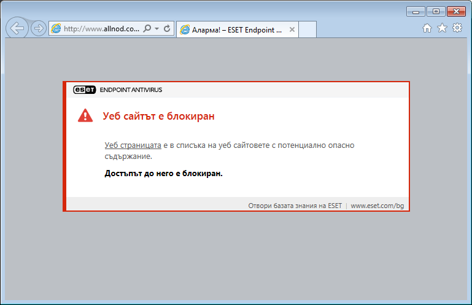Visit the www.eset.com/bg link
The height and width of the screenshot is (305, 472).
[x=377, y=206]
